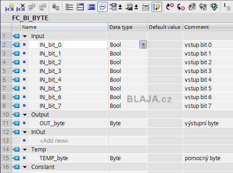Click Go to previous error icon
233x173 pixels.
pyautogui.click(x=181, y=7)
